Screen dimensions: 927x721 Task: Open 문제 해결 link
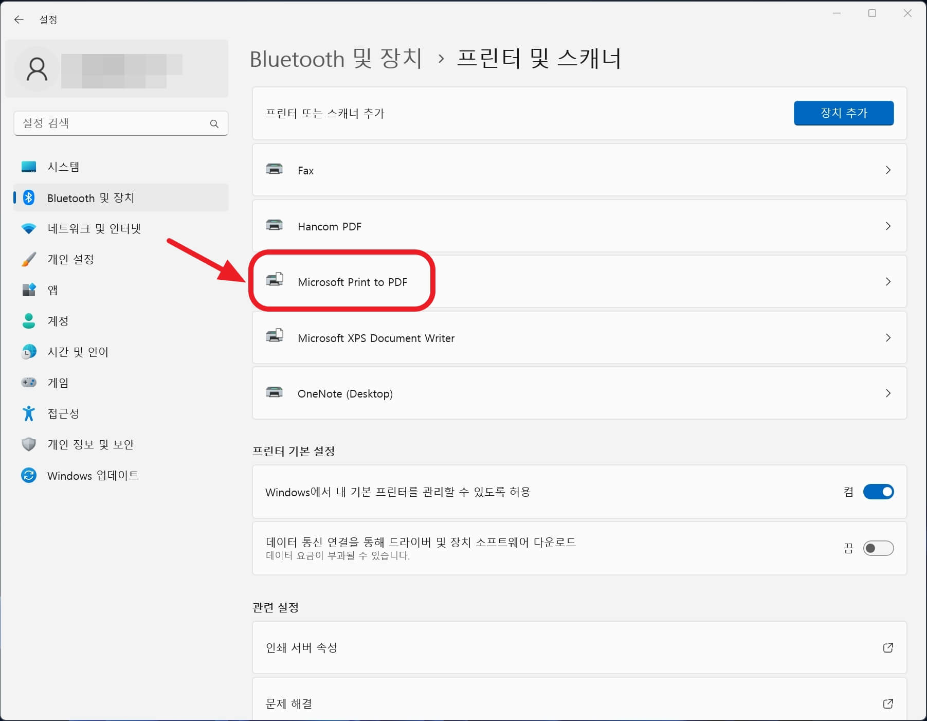579,699
